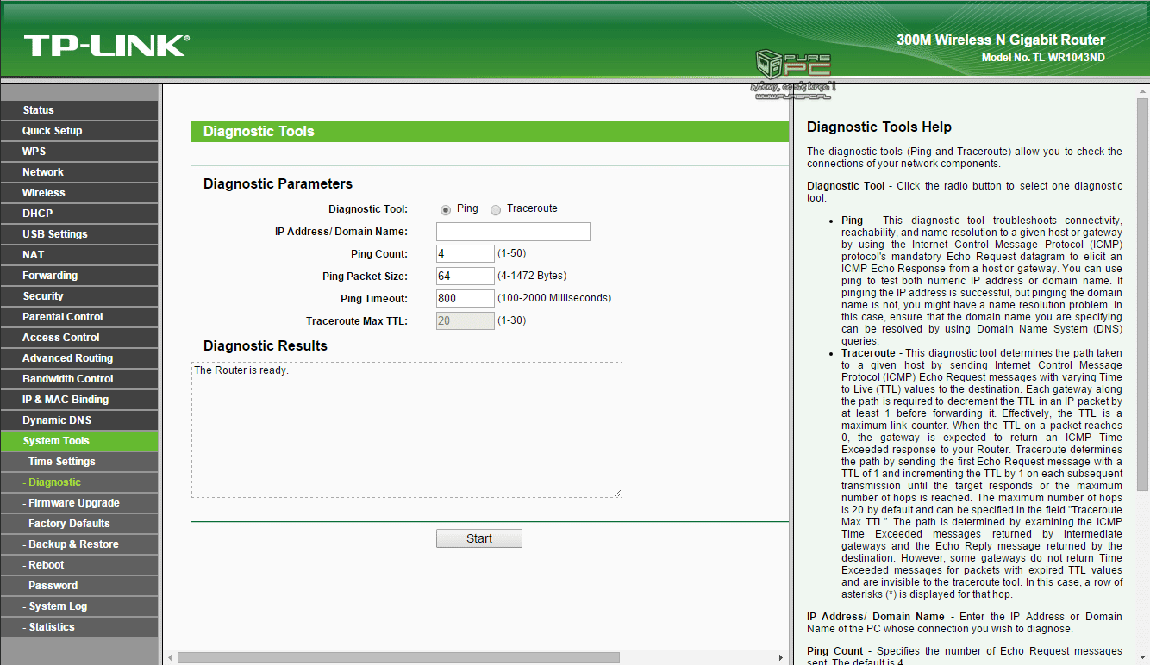Image resolution: width=1150 pixels, height=665 pixels.
Task: Open Dynamic DNS page
Action: coord(79,420)
